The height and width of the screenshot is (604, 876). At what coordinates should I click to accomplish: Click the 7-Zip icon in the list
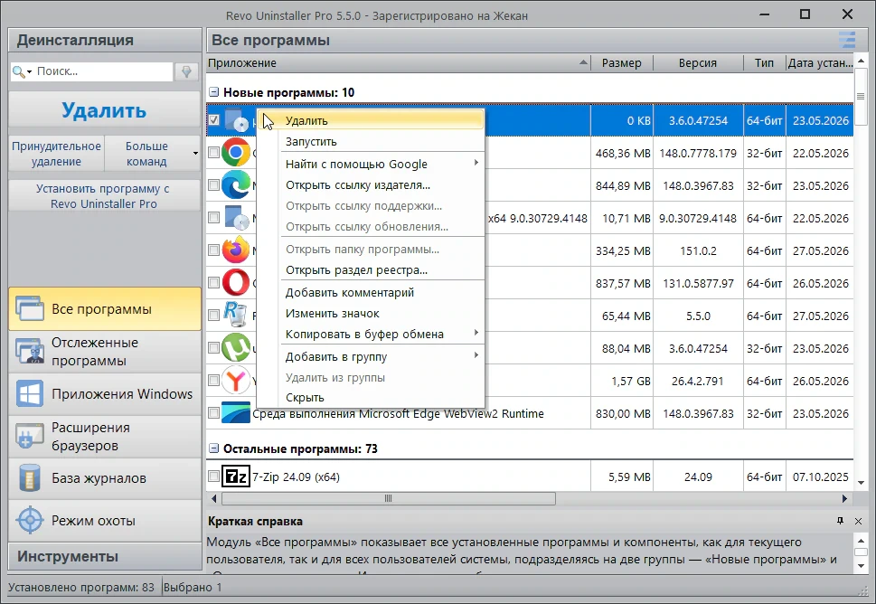click(236, 477)
